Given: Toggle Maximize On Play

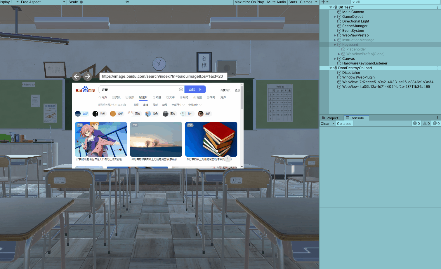Looking at the screenshot, I should (x=249, y=2).
